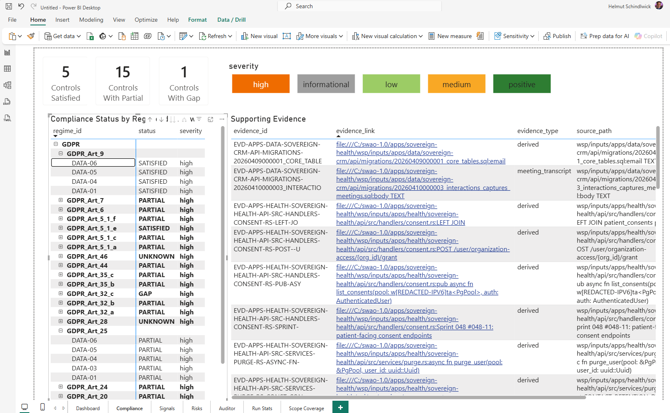This screenshot has height=413, width=670.
Task: Click the New visual button
Action: click(259, 36)
